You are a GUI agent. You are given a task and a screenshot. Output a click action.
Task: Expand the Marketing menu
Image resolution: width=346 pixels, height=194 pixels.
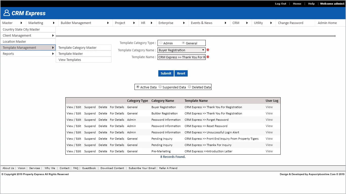(x=42, y=23)
